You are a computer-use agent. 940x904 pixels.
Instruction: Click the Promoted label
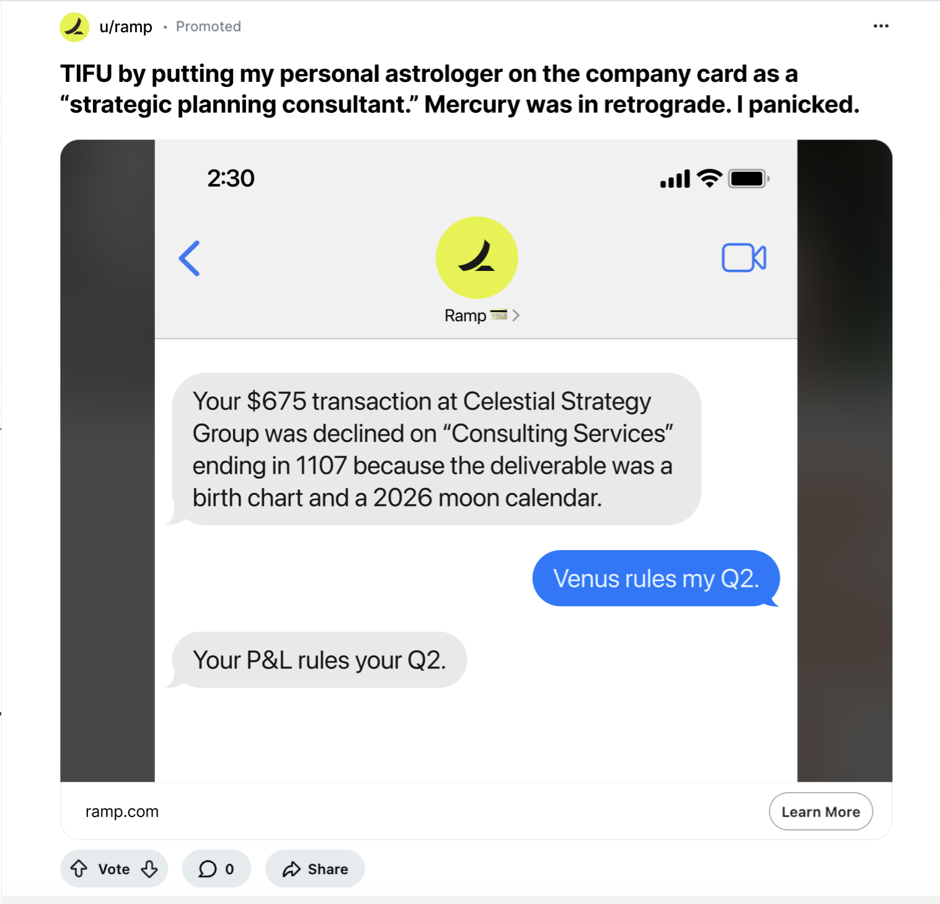coord(208,27)
